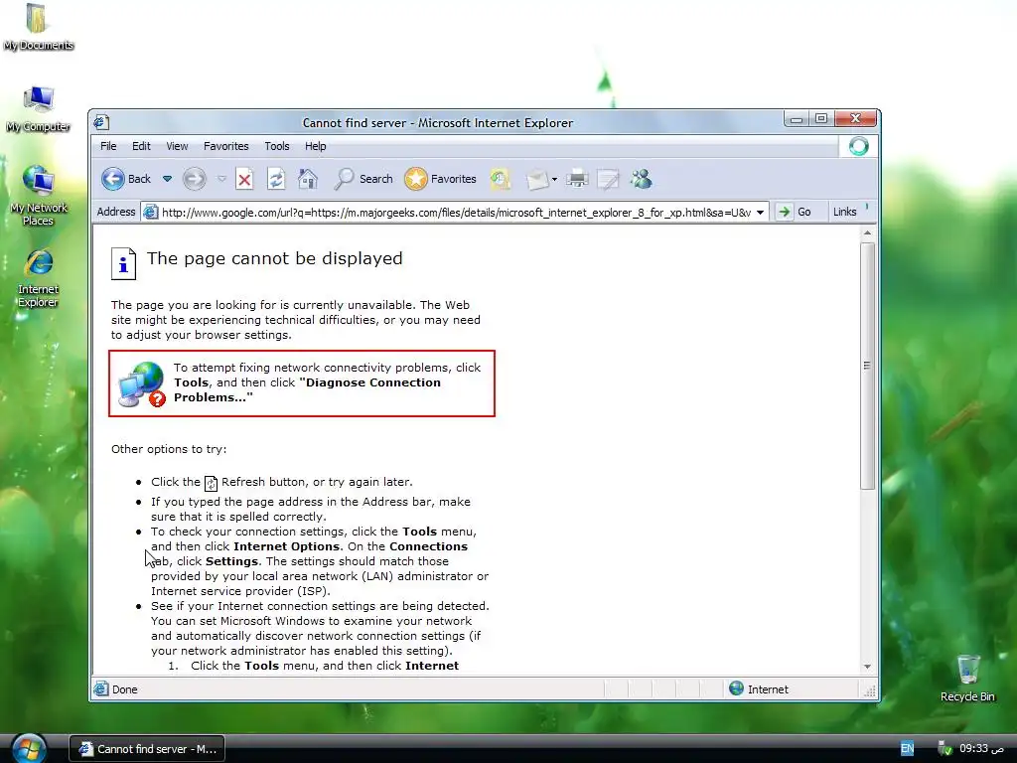Close the Internet Explorer window
This screenshot has width=1017, height=763.
855,118
